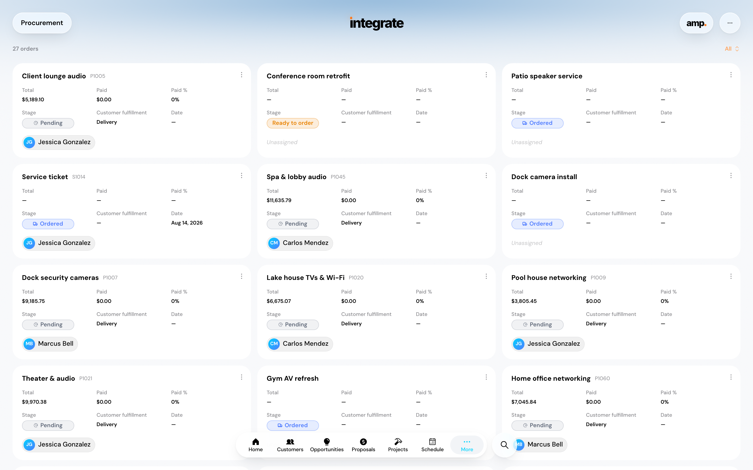
Task: Open the Client lounge audio order title
Action: click(54, 76)
